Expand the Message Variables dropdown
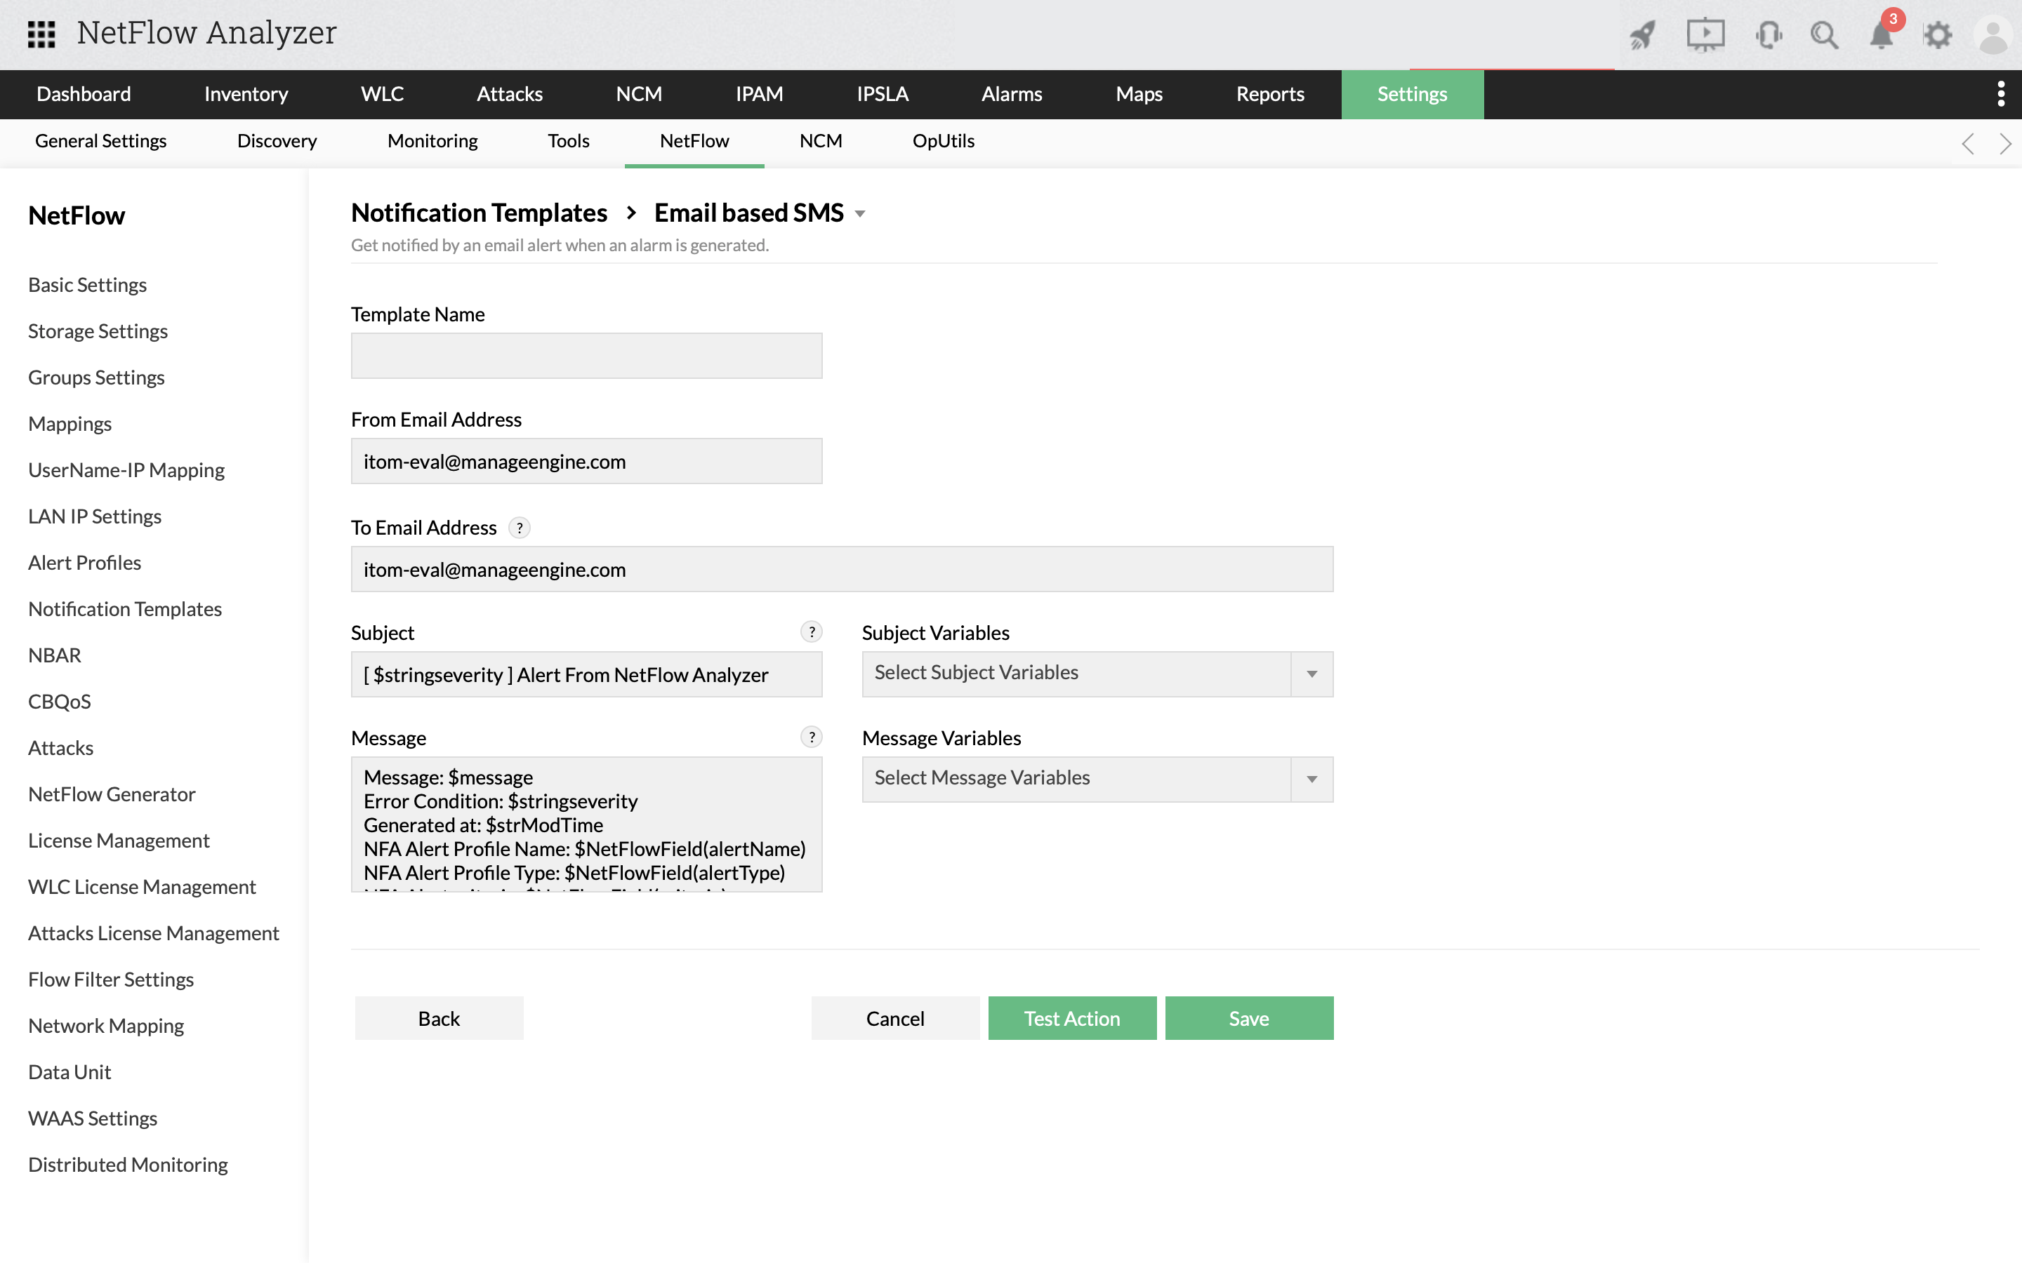 coord(1311,780)
